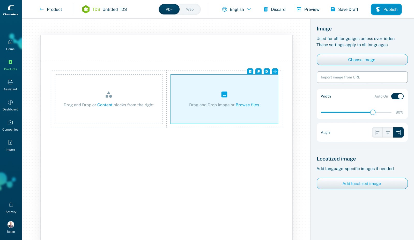Open the Assistant section

[x=10, y=85]
